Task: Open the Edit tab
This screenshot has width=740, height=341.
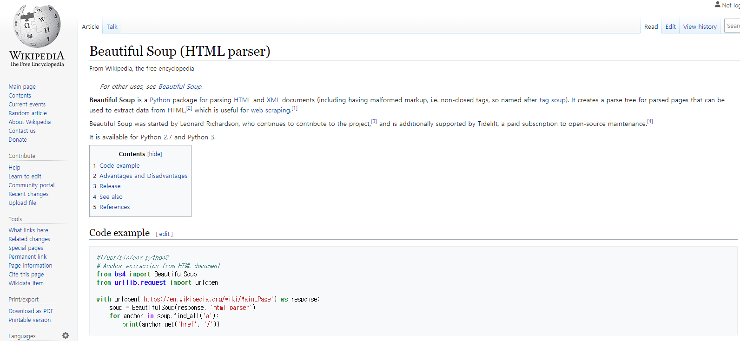Action: (670, 27)
